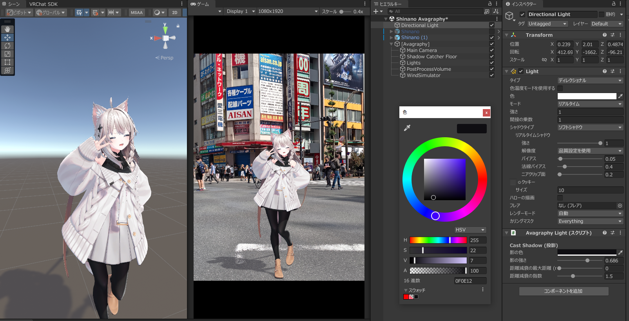Open the HSV color mode dropdown
This screenshot has width=629, height=321.
pos(470,230)
